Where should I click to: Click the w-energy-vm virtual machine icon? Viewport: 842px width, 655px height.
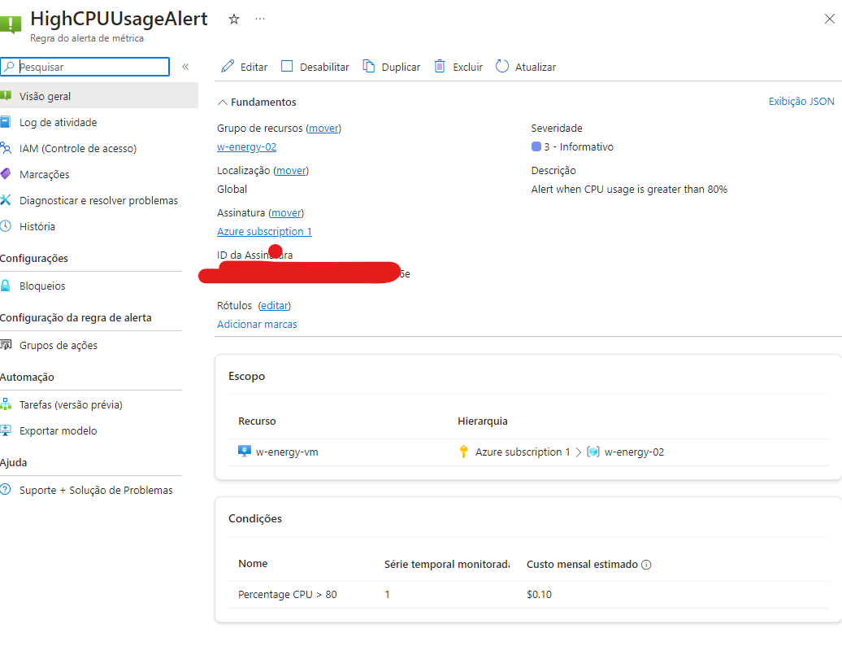point(245,452)
